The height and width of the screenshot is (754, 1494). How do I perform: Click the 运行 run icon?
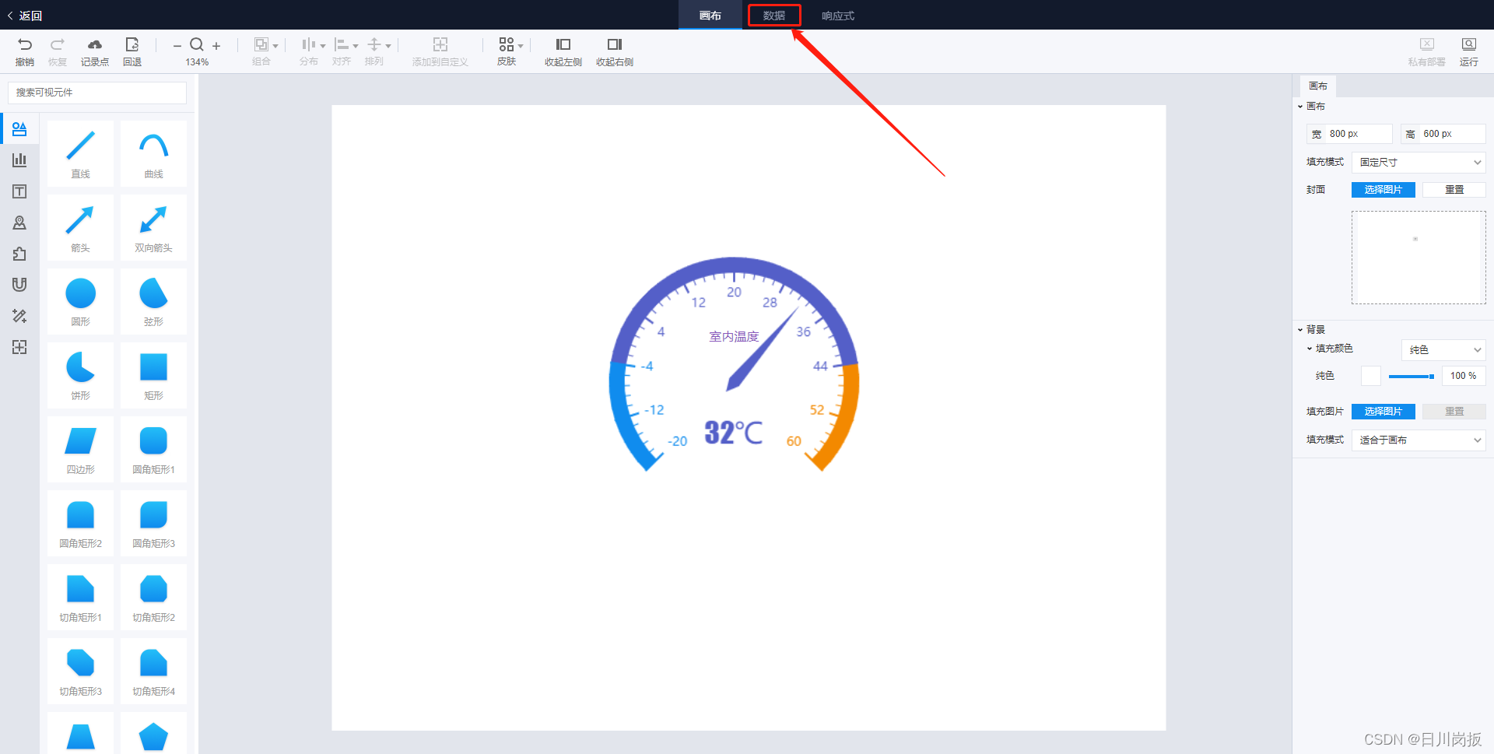tap(1469, 44)
